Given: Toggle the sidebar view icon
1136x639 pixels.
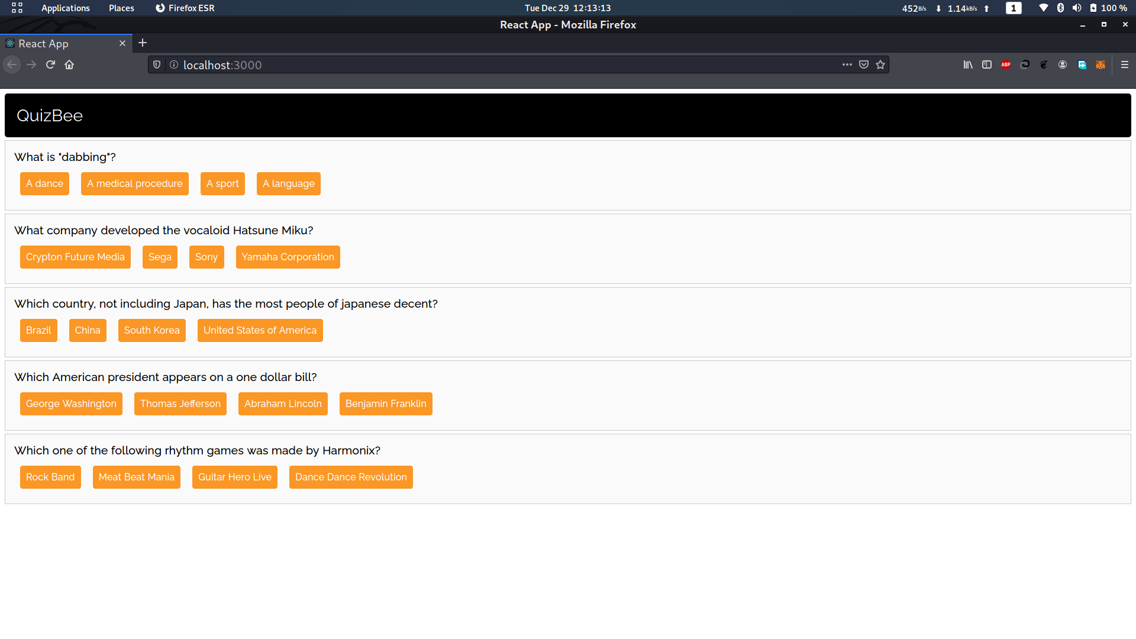Looking at the screenshot, I should [x=987, y=65].
